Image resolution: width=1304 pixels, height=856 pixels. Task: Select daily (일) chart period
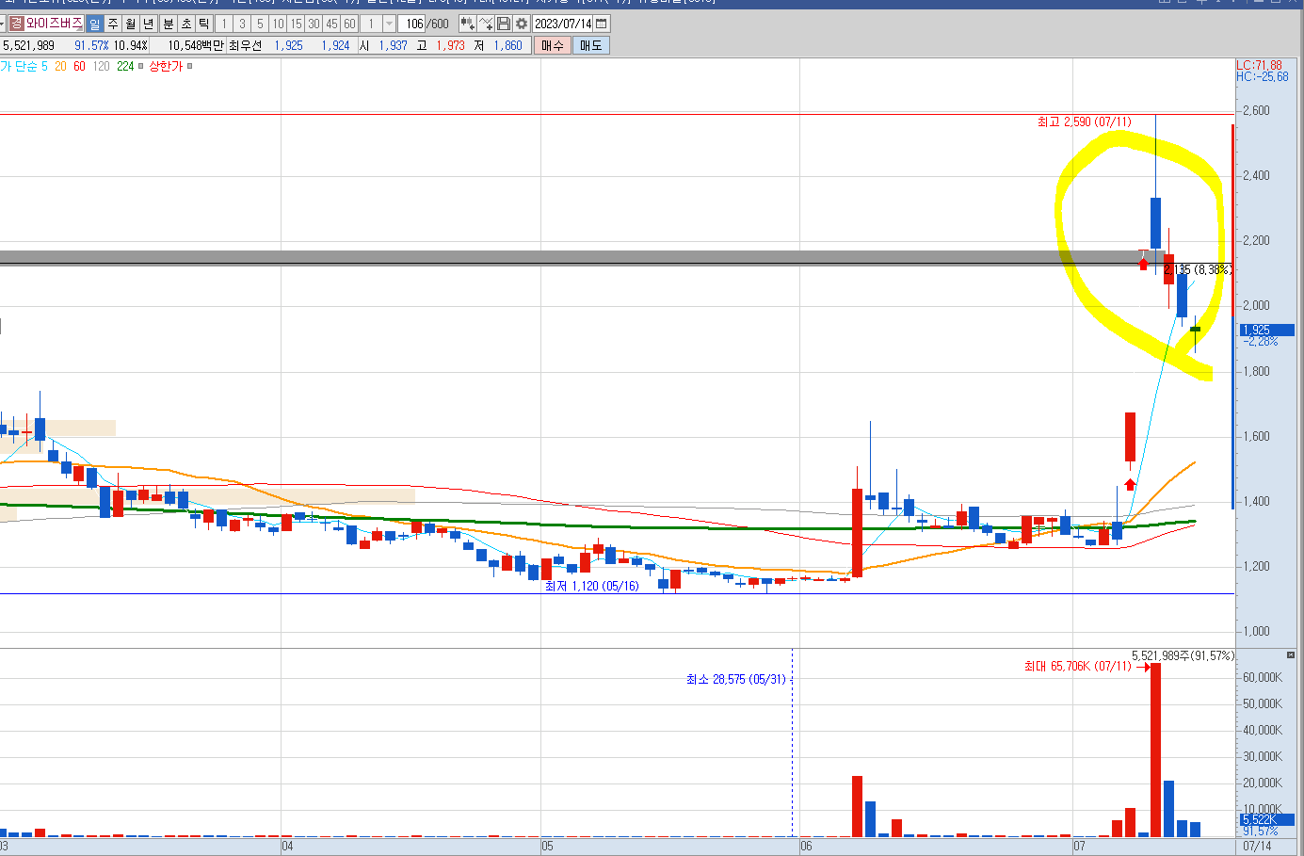[95, 24]
